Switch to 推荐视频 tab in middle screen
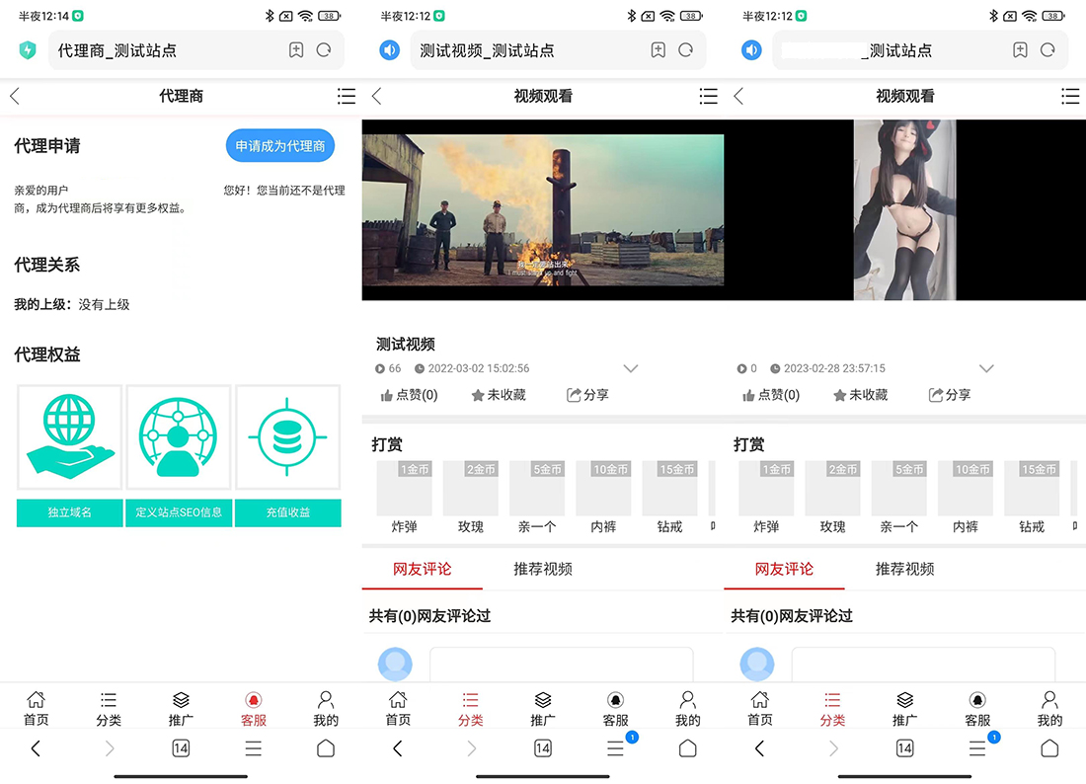The image size is (1086, 784). pyautogui.click(x=543, y=570)
